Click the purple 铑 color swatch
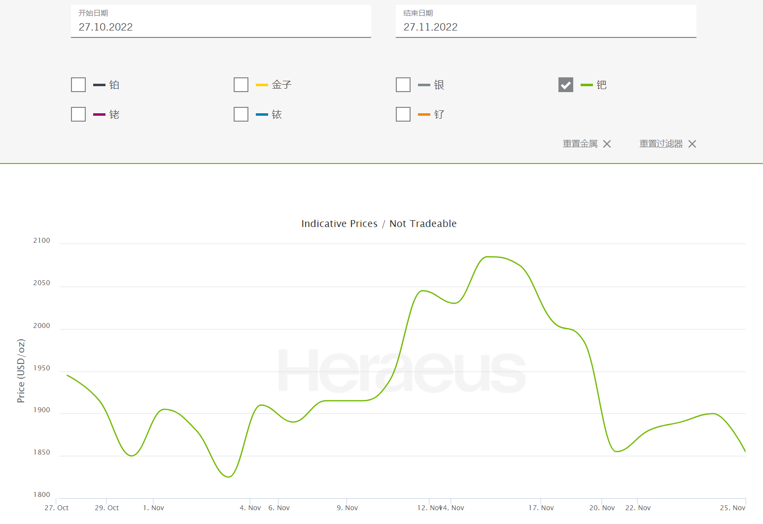763x524 pixels. point(99,115)
